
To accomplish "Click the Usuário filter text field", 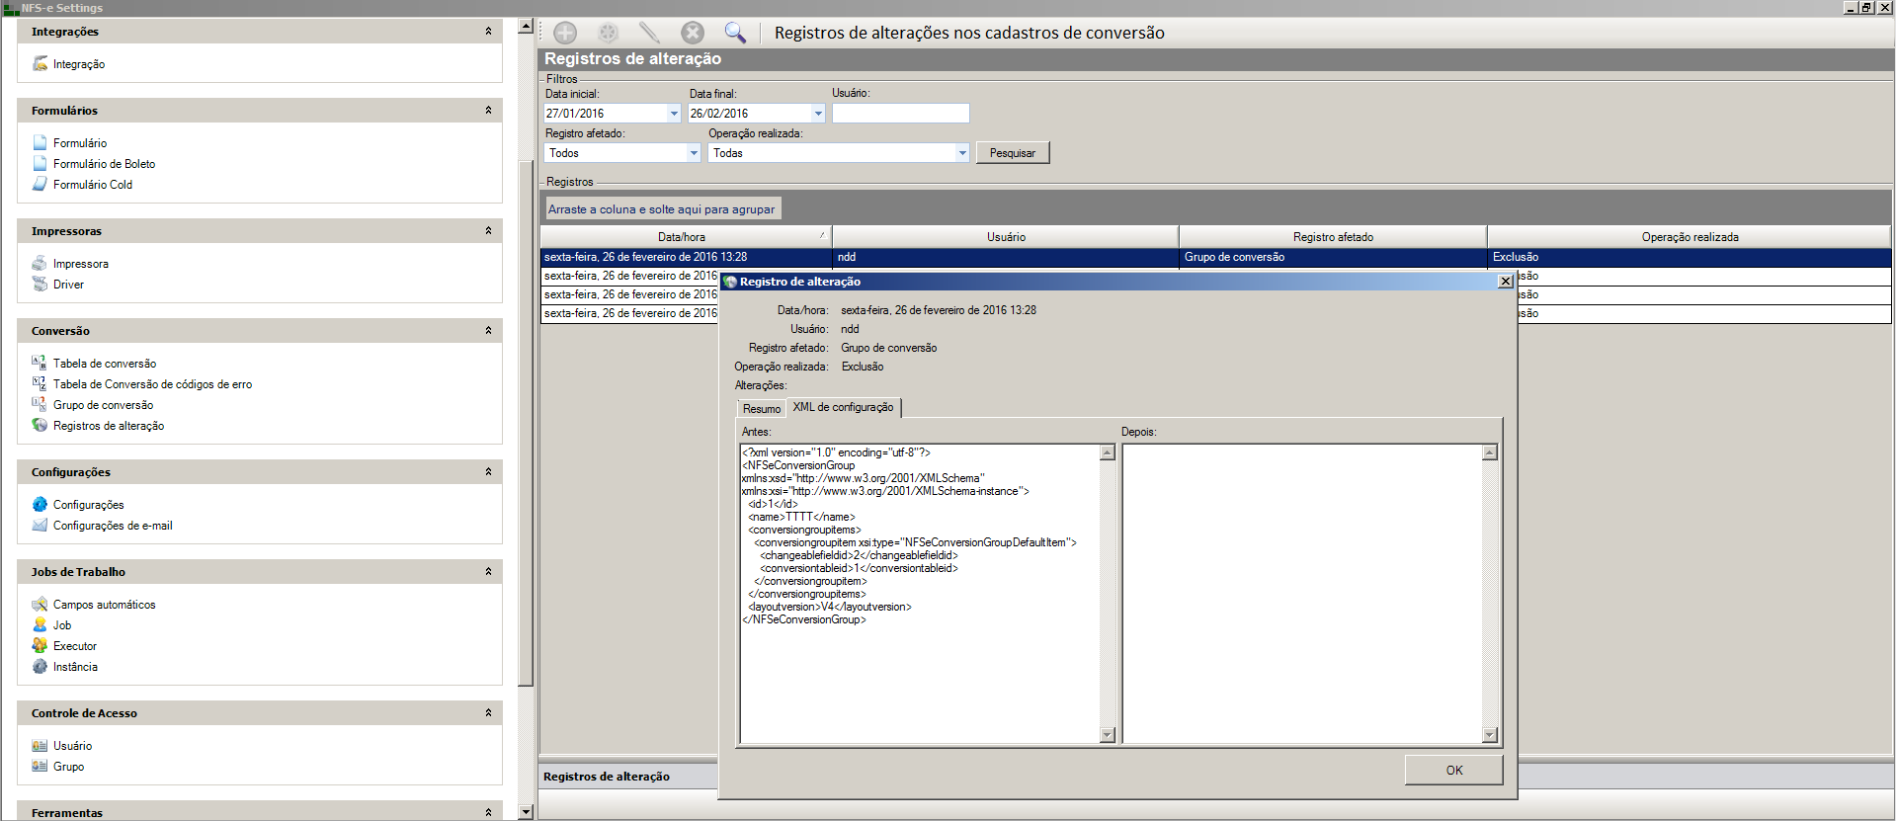I will click(x=900, y=114).
